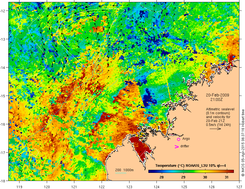Click the 'drifter' legend label

click(x=185, y=146)
